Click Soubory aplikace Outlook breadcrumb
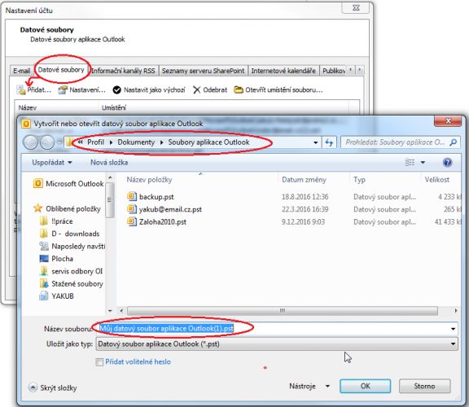The width and height of the screenshot is (469, 407). [208, 142]
